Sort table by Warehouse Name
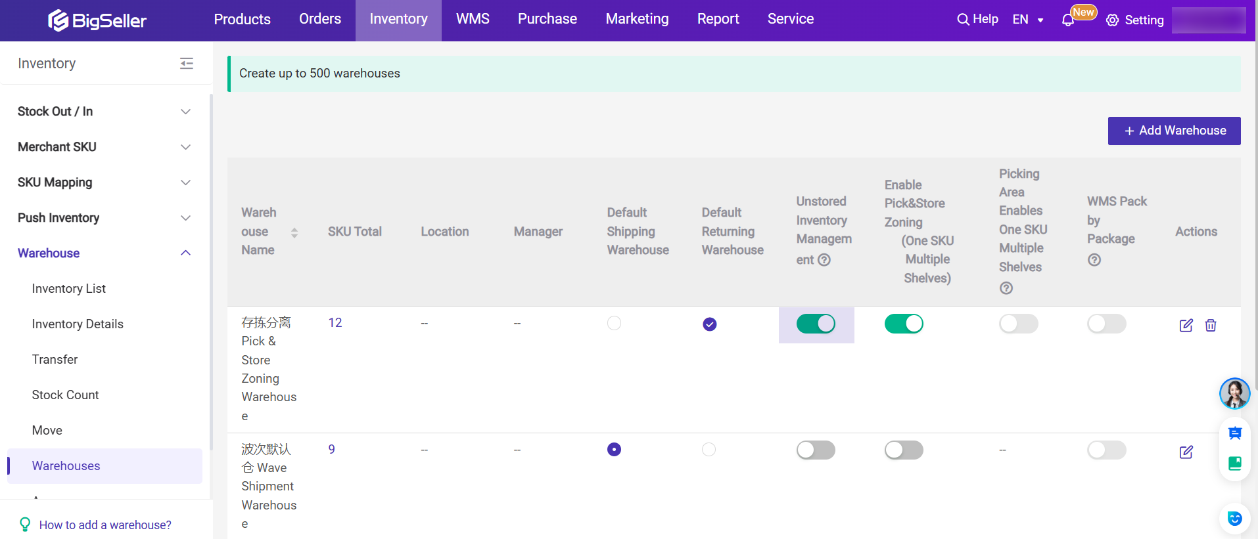Screen dimensions: 1258x539 click(294, 232)
